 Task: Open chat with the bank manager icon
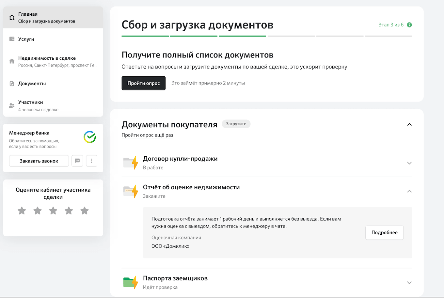click(x=77, y=161)
